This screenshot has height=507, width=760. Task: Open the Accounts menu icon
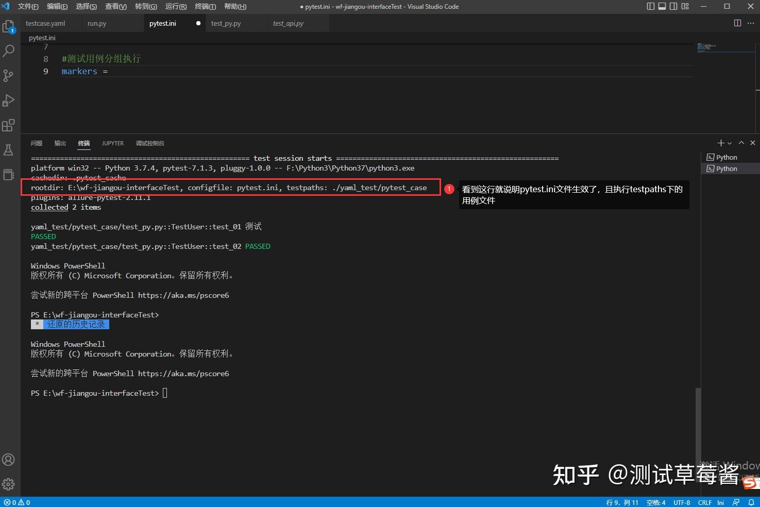[9, 460]
